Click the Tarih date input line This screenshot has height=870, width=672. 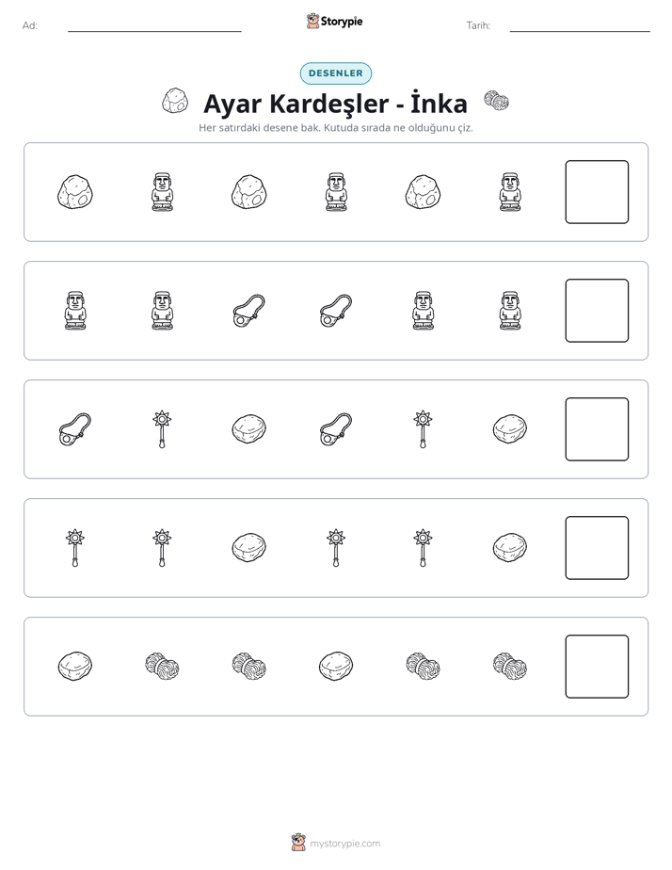tap(580, 30)
